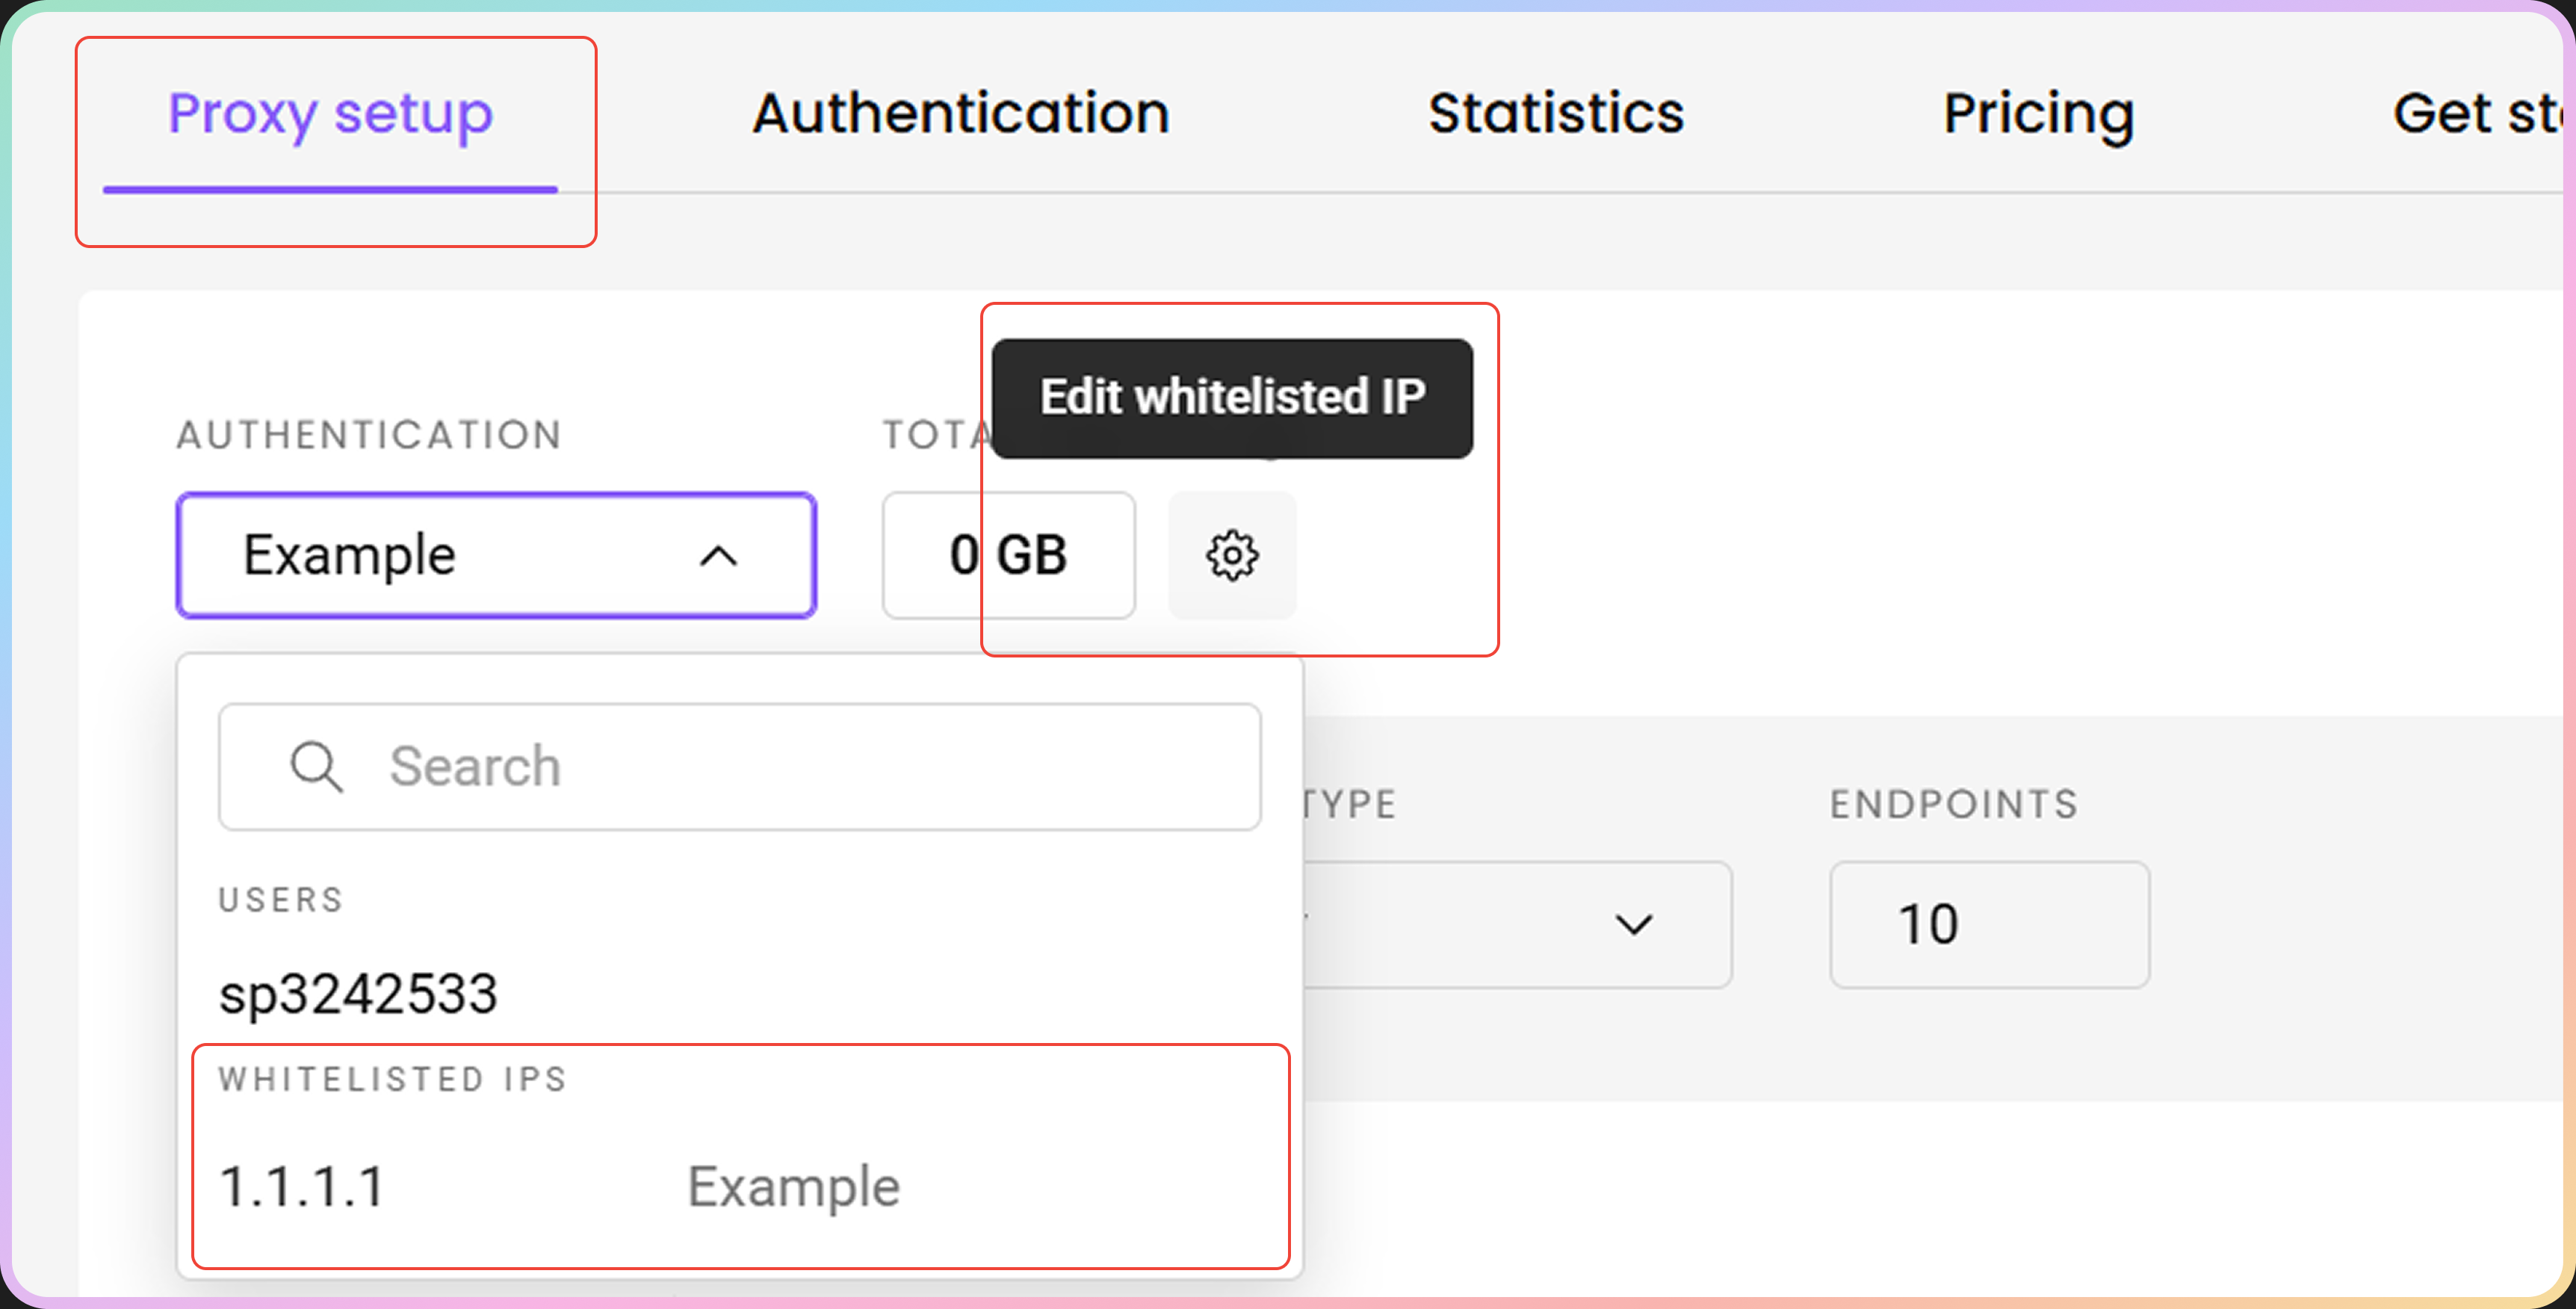Choose user sp3242533 from the list
The image size is (2576, 1309).
tap(358, 994)
